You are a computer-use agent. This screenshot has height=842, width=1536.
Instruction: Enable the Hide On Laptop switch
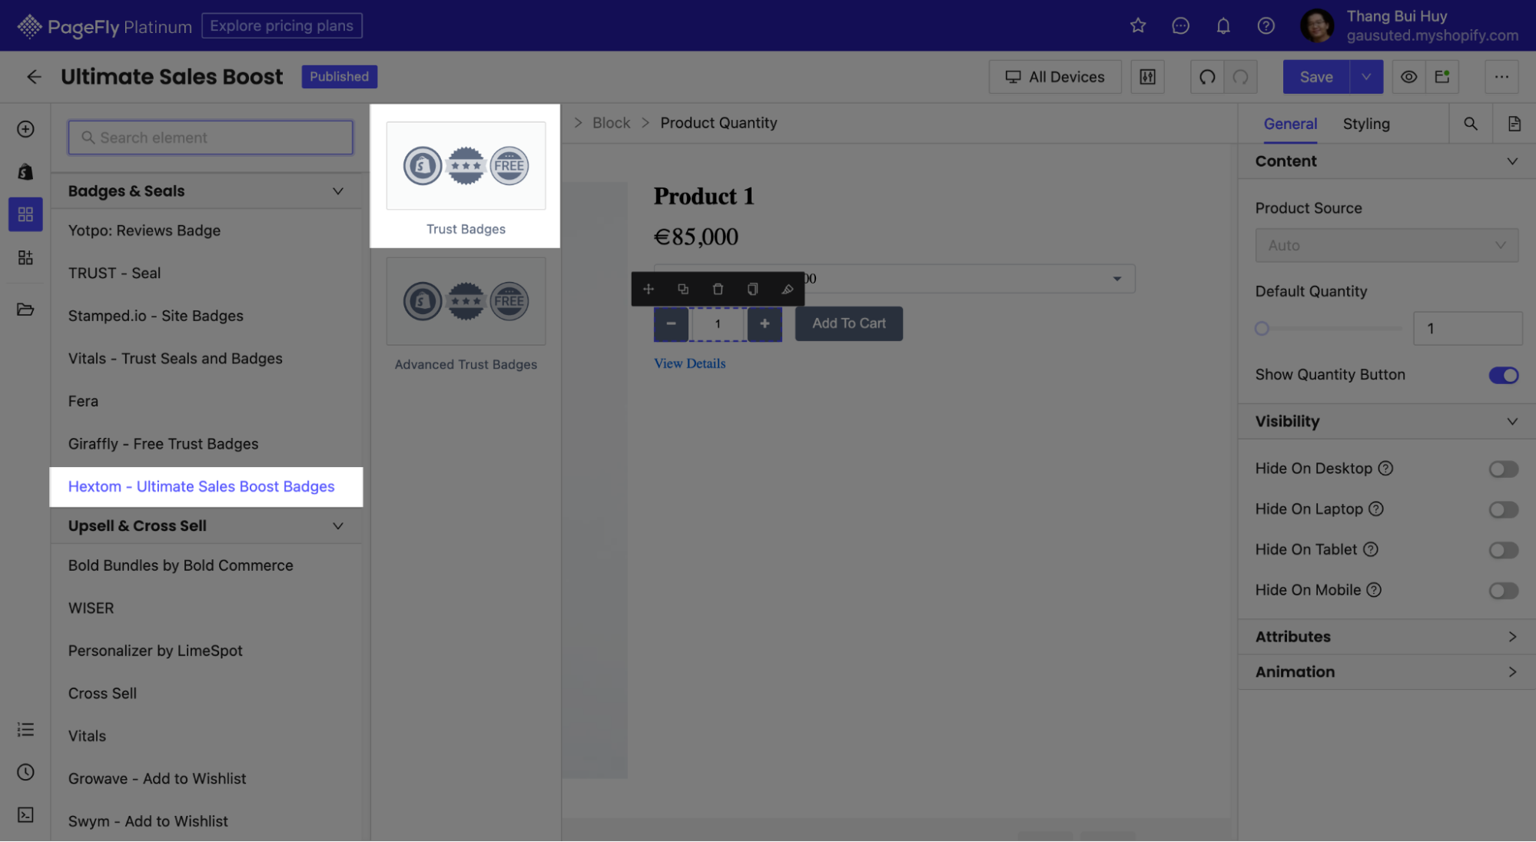point(1503,509)
